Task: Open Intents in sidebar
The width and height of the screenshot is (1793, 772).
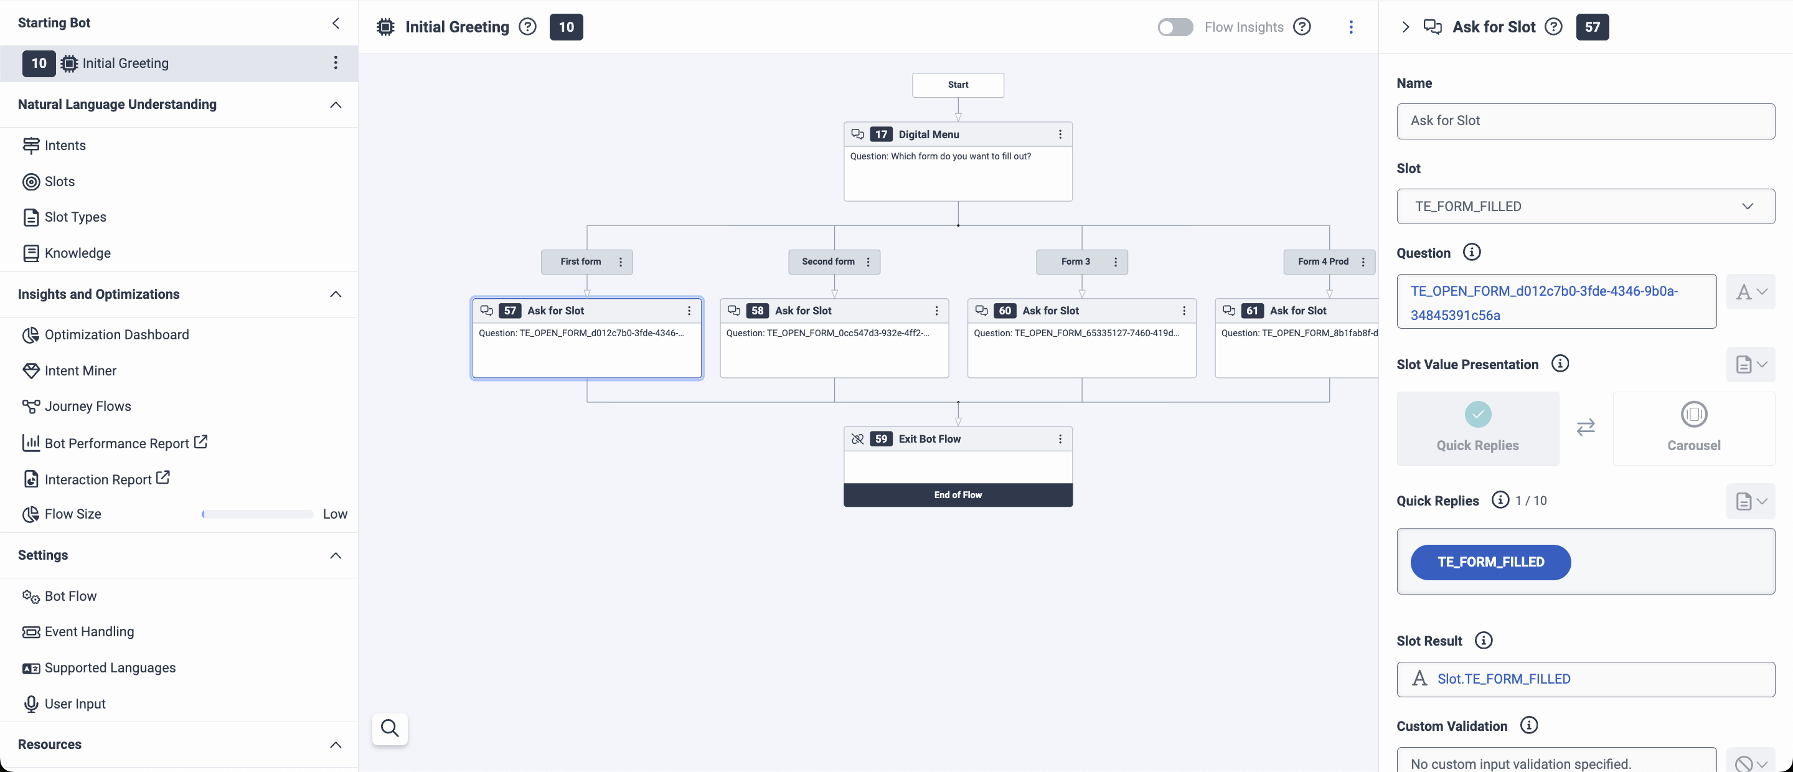Action: pos(65,146)
